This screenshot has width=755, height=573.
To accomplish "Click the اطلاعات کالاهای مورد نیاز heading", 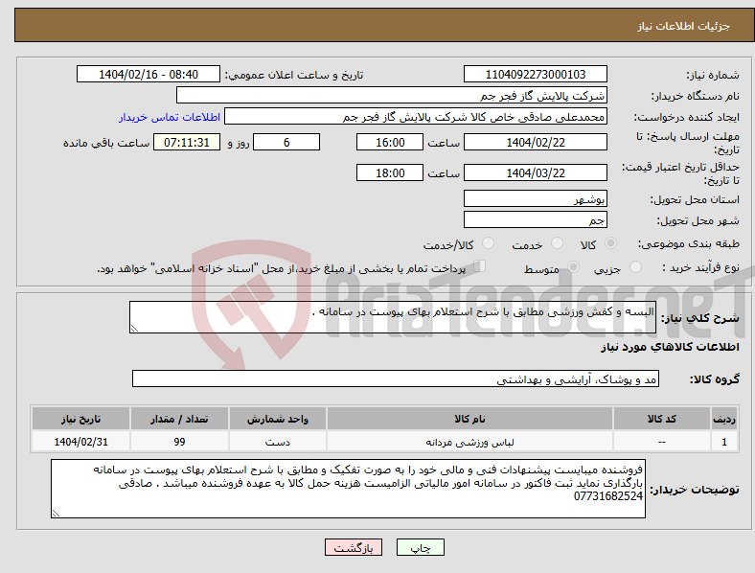I will [670, 347].
